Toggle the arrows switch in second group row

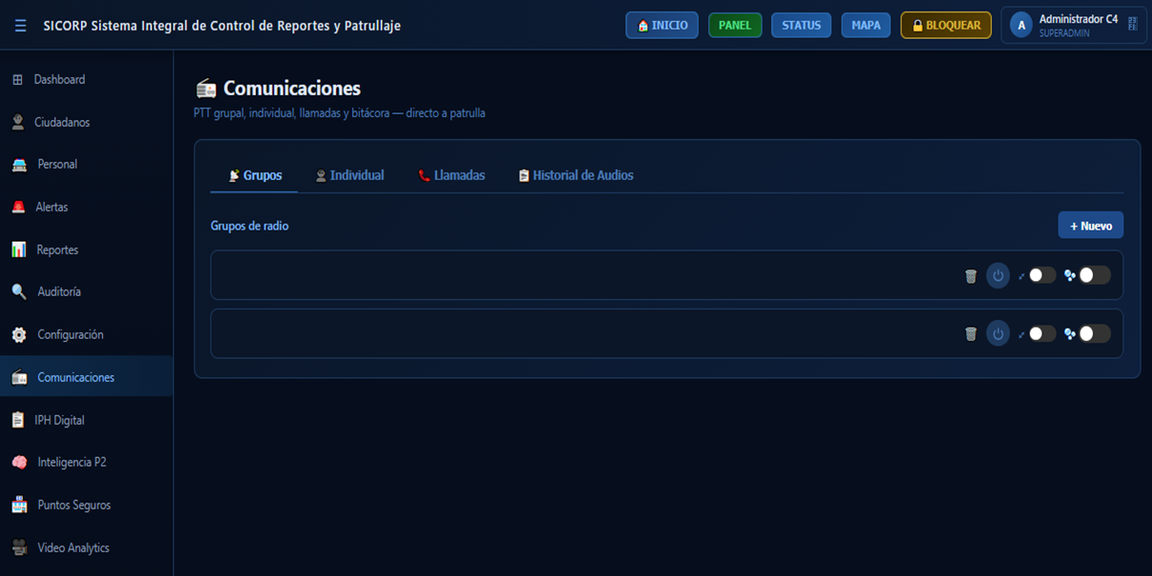coord(1042,333)
